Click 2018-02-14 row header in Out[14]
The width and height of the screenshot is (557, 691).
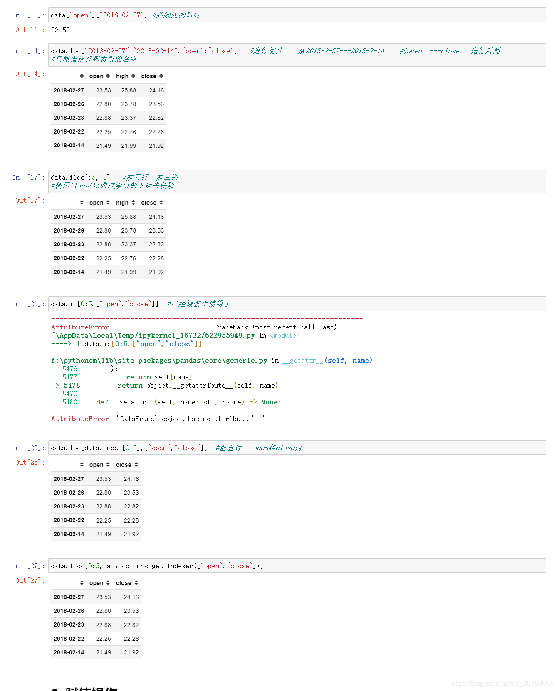tap(69, 145)
